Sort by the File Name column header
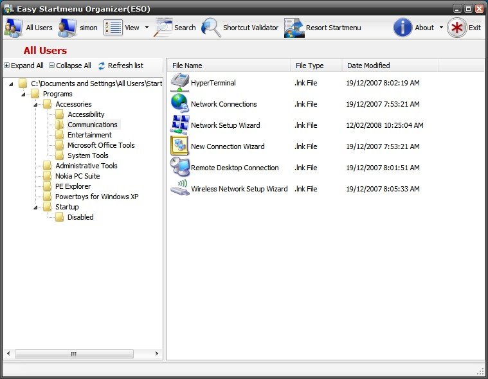This screenshot has height=379, width=488. [229, 66]
